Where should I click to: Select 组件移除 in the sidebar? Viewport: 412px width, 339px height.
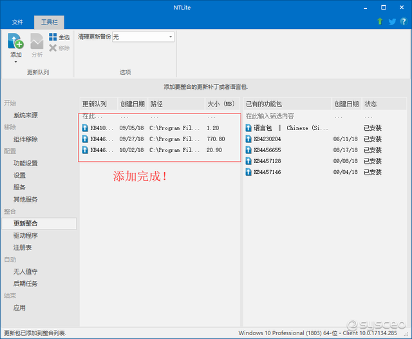tap(26, 139)
